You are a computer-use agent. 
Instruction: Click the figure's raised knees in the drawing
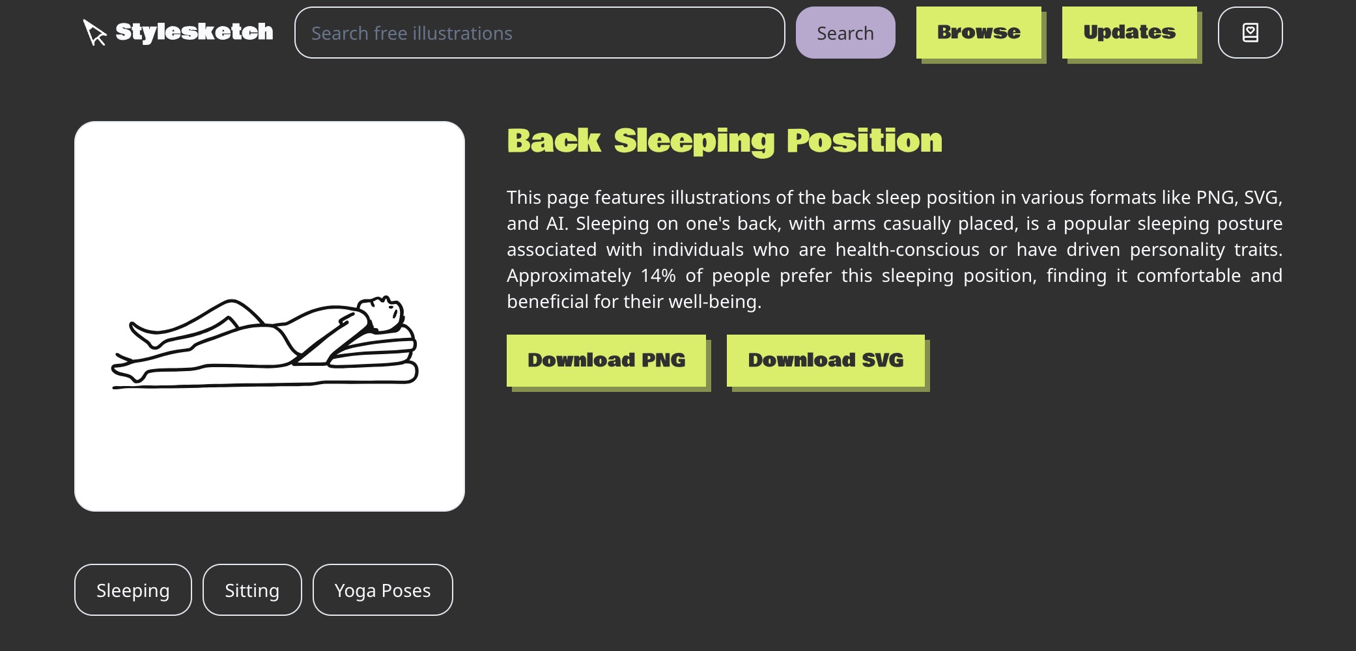(x=231, y=307)
